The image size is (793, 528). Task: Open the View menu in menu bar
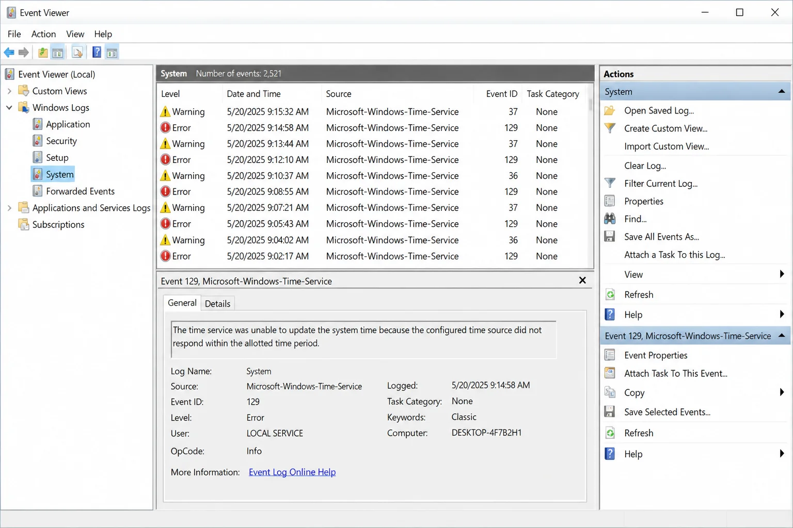click(75, 34)
